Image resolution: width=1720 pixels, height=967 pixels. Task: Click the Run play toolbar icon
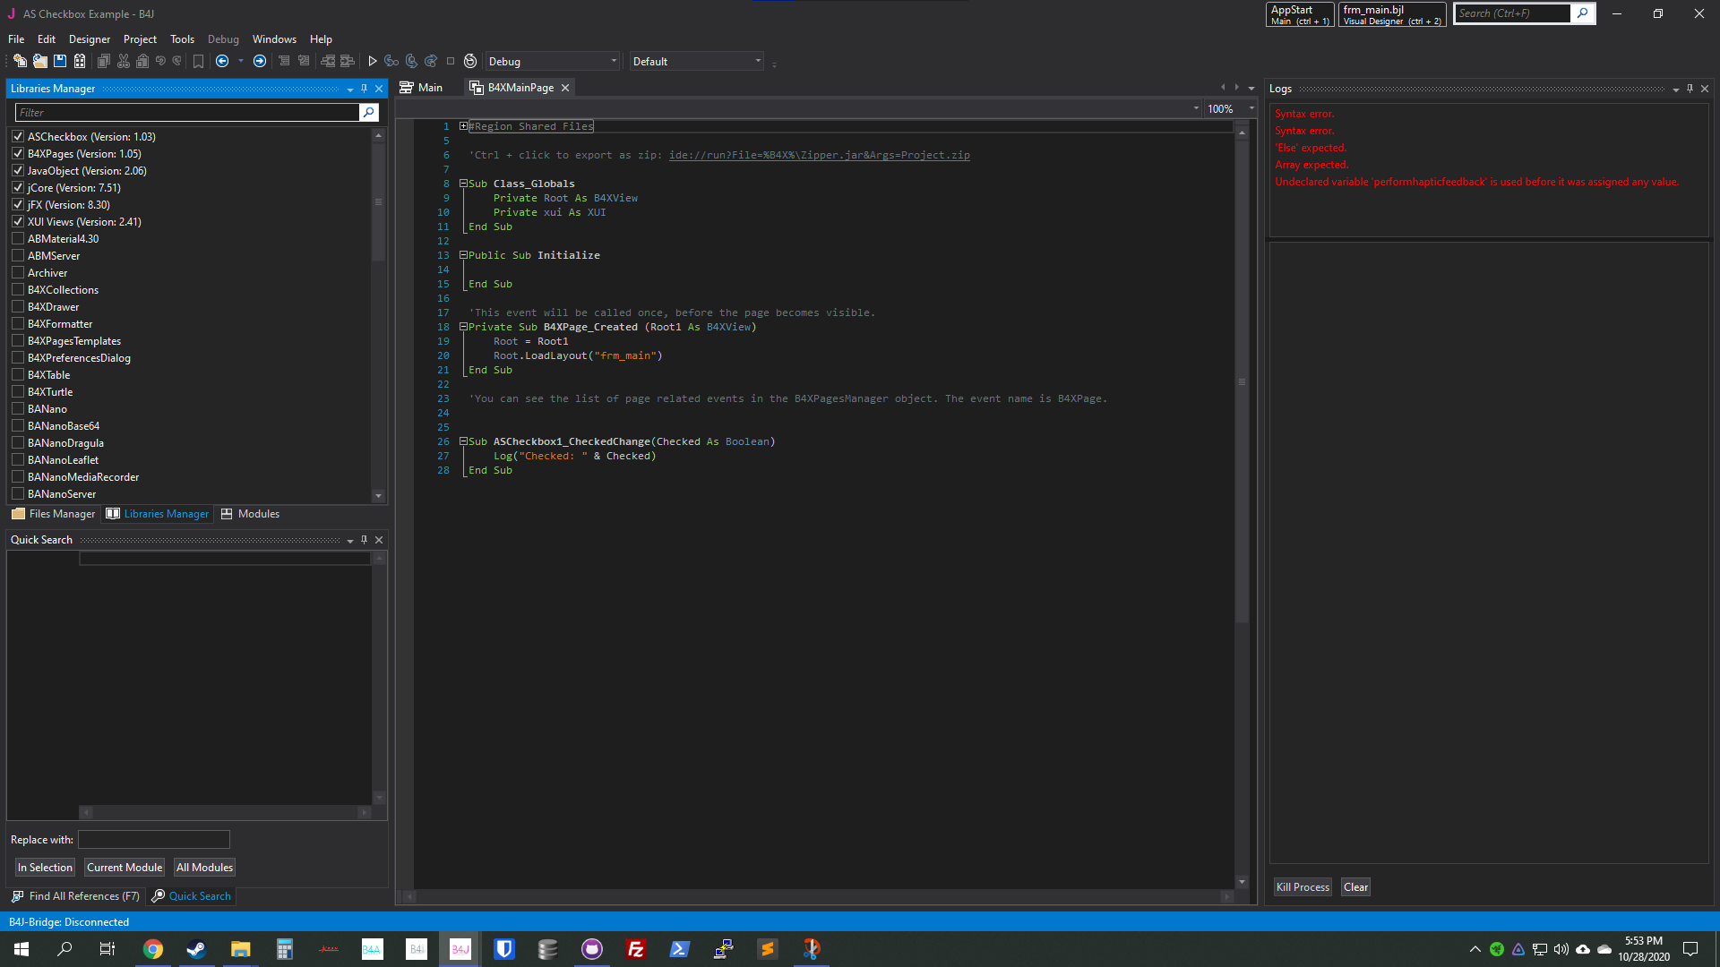click(x=373, y=61)
